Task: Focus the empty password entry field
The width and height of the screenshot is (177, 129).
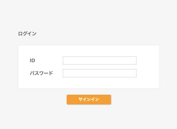Action: point(99,73)
